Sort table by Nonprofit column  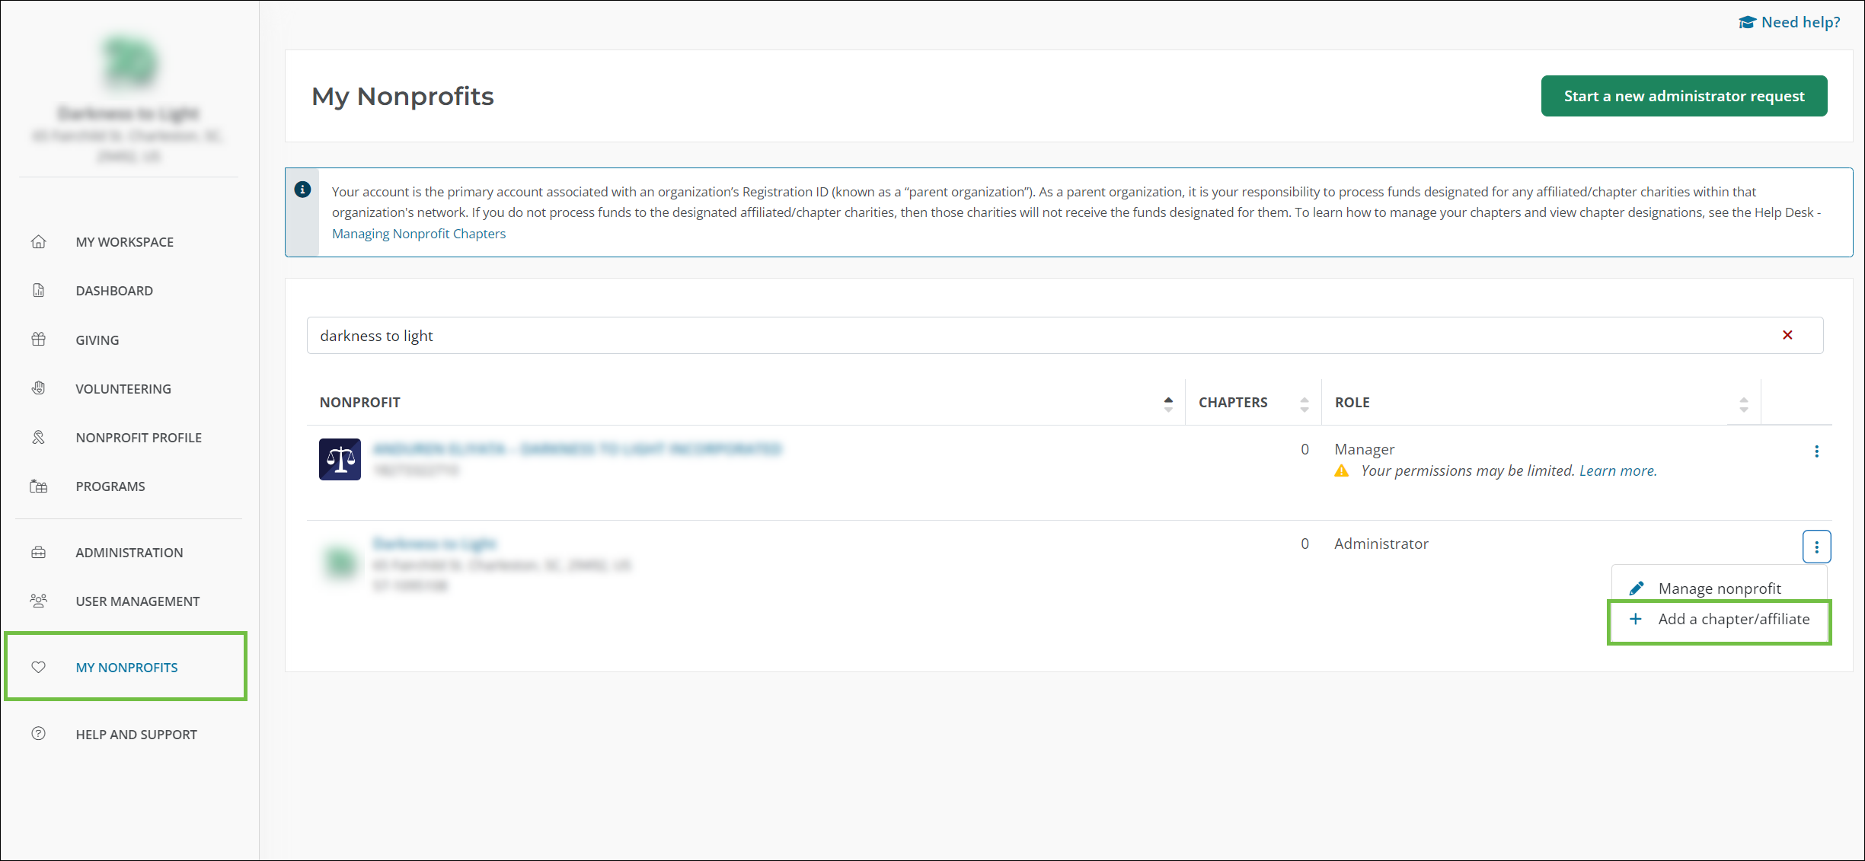pos(1168,403)
